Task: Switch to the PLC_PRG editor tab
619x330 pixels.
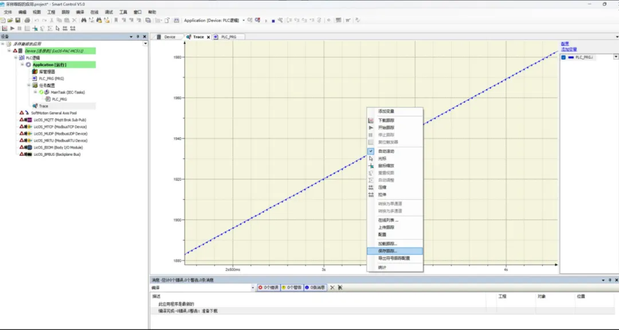Action: [x=229, y=37]
